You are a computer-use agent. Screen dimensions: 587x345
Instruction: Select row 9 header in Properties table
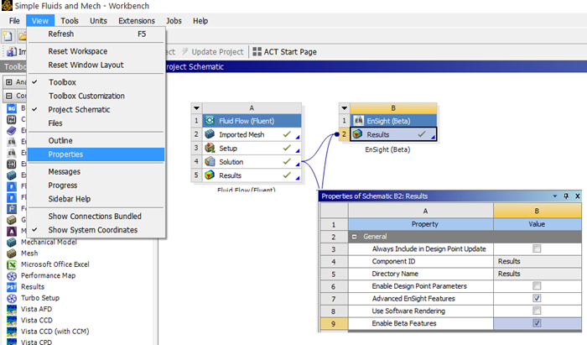[x=334, y=323]
